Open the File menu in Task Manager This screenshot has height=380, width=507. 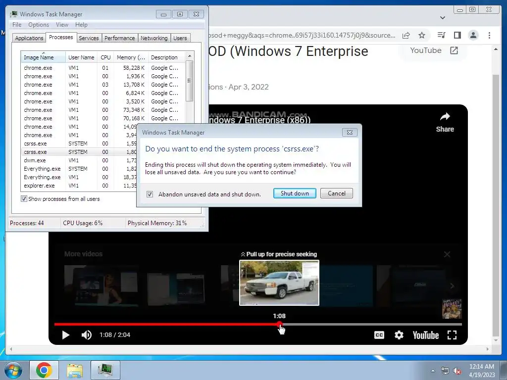pyautogui.click(x=17, y=25)
